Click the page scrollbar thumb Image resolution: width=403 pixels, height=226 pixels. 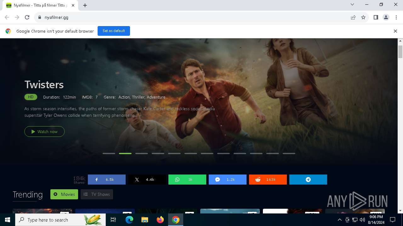click(x=400, y=52)
